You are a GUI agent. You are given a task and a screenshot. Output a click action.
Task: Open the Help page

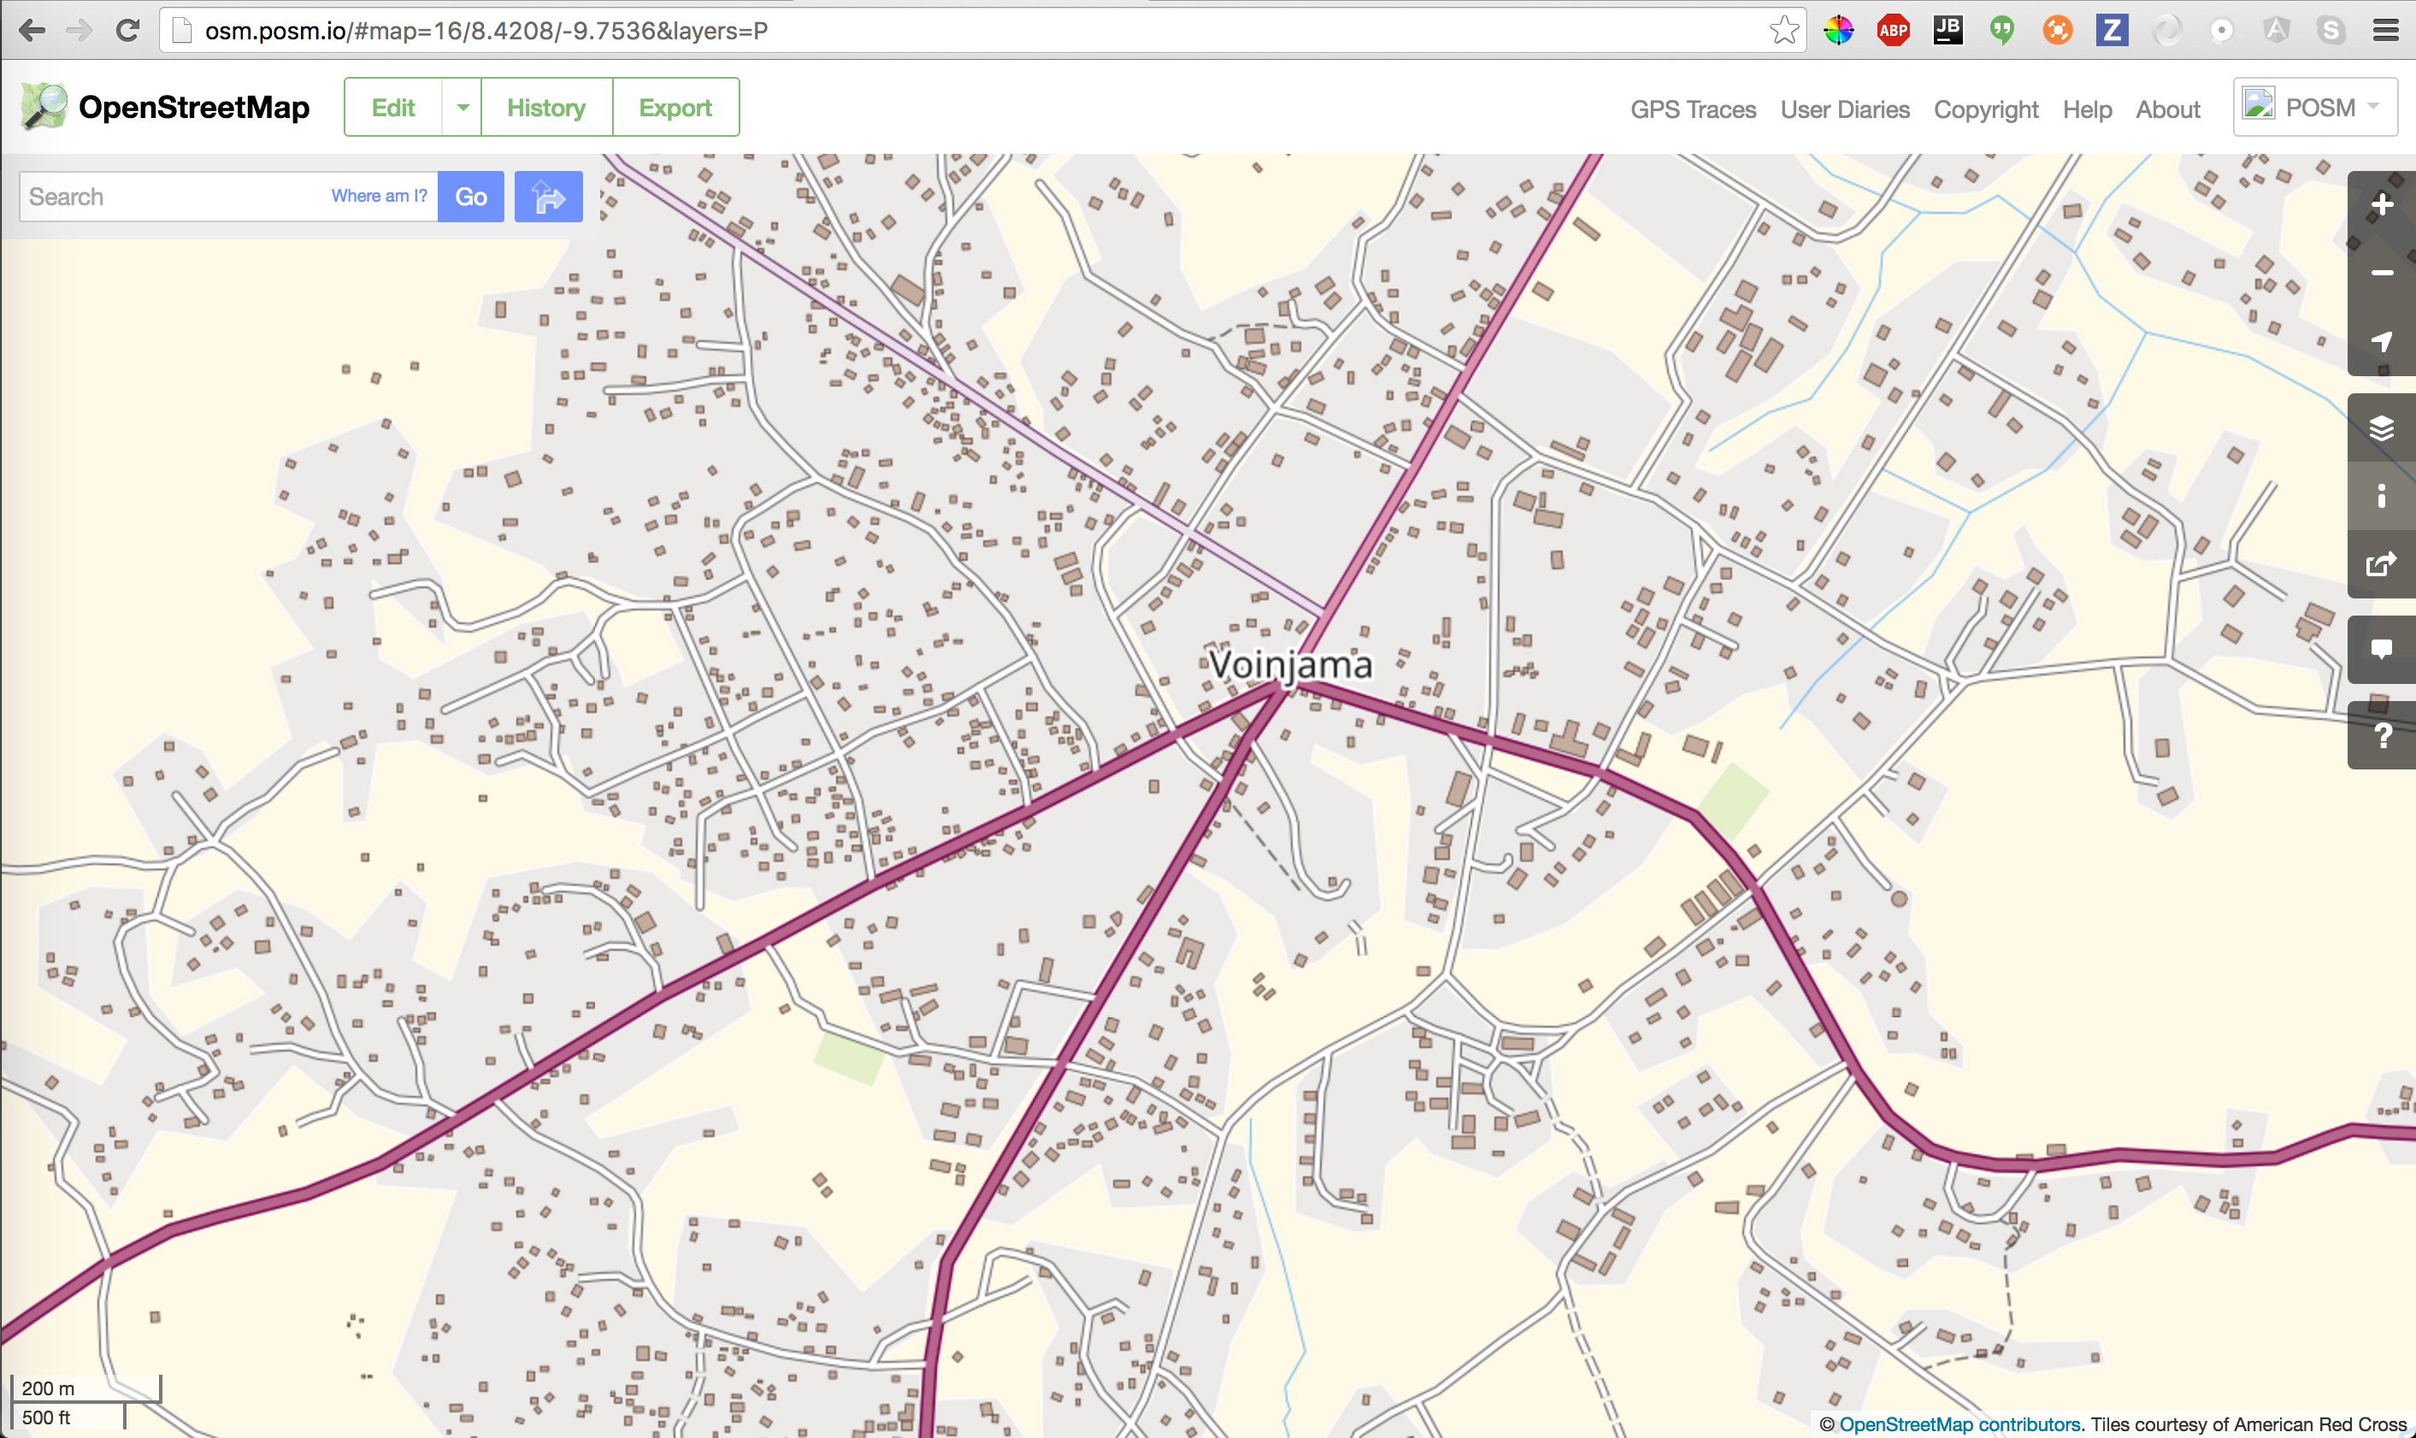click(2087, 109)
